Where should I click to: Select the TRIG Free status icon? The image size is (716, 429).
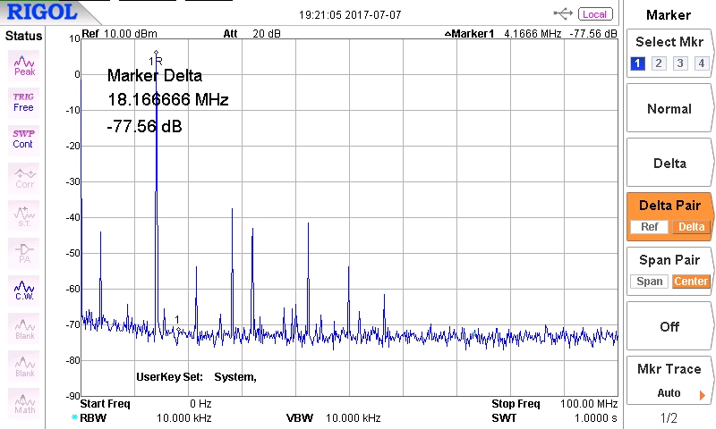tap(24, 101)
